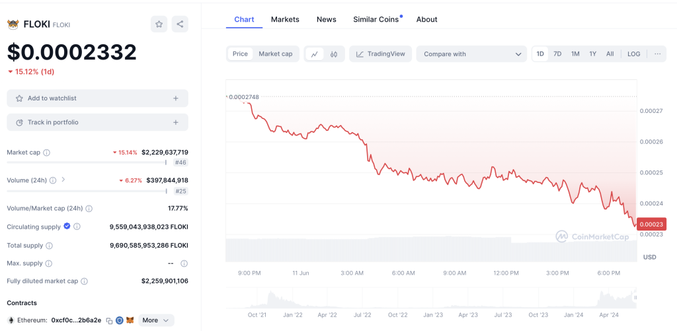
Task: Star FLOKI as favorite
Action: click(x=159, y=24)
